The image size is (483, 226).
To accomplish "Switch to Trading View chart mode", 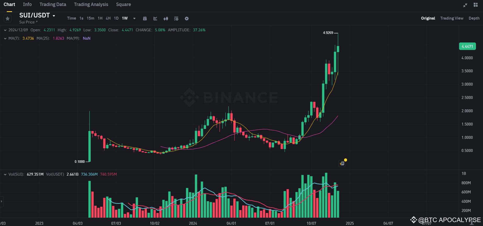I will coord(452,18).
